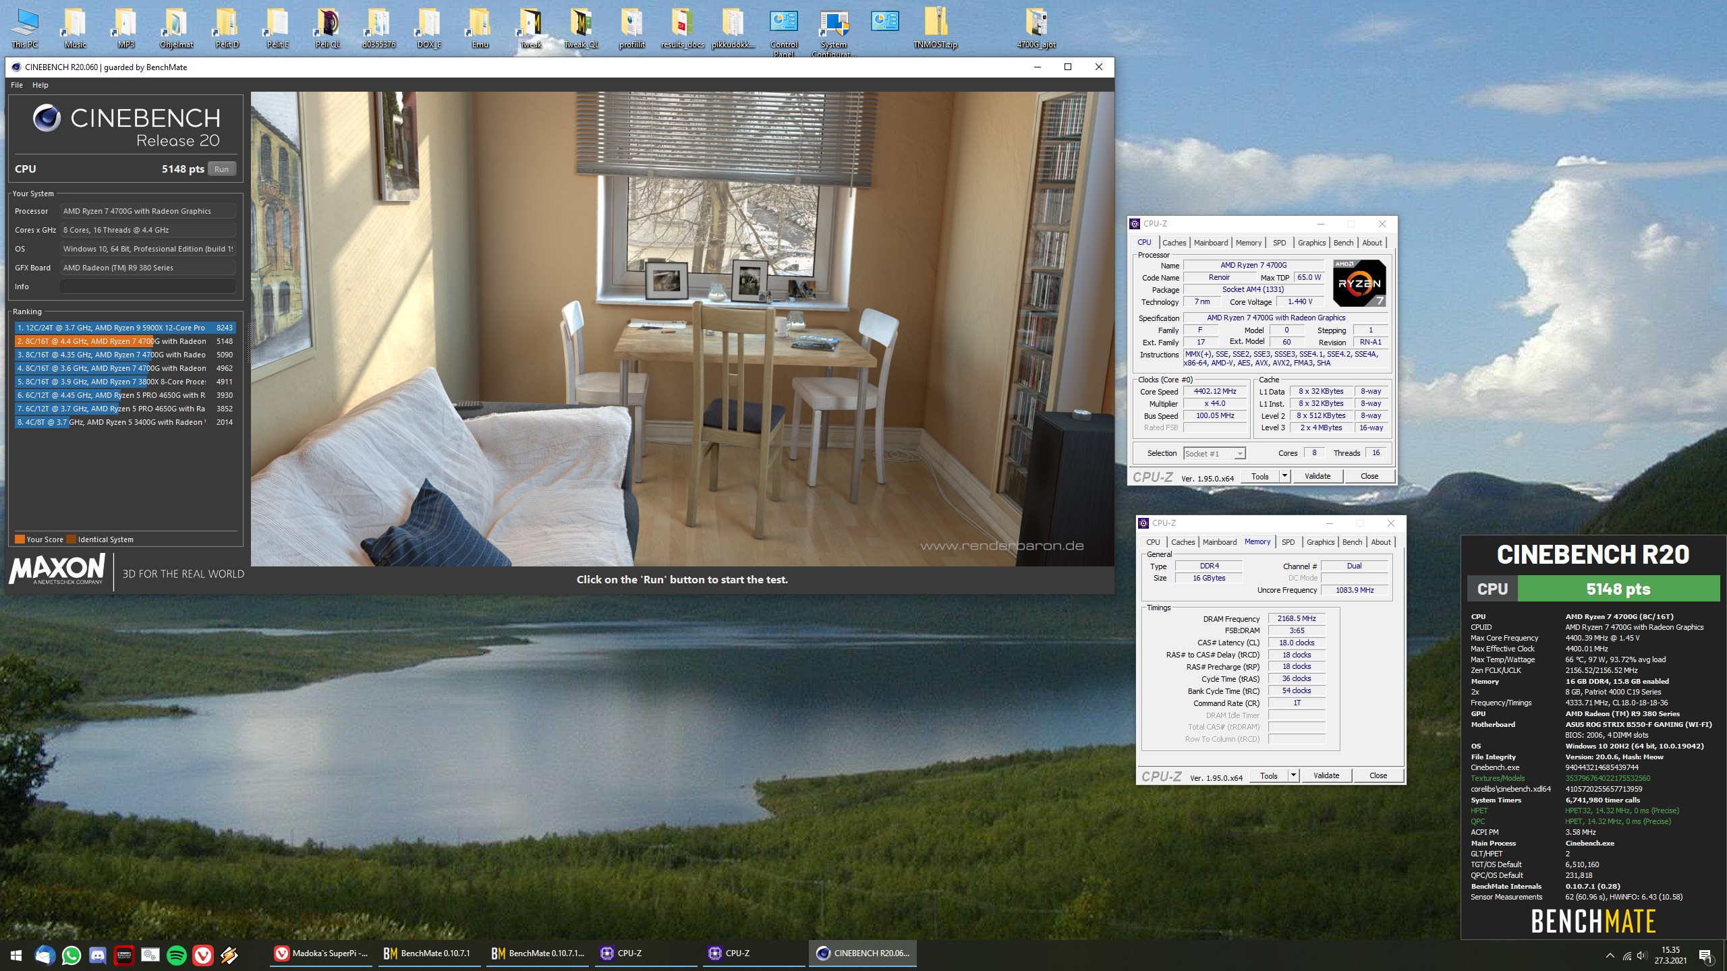Switch to Caches tab in top CPU-Z
1727x971 pixels.
tap(1174, 243)
